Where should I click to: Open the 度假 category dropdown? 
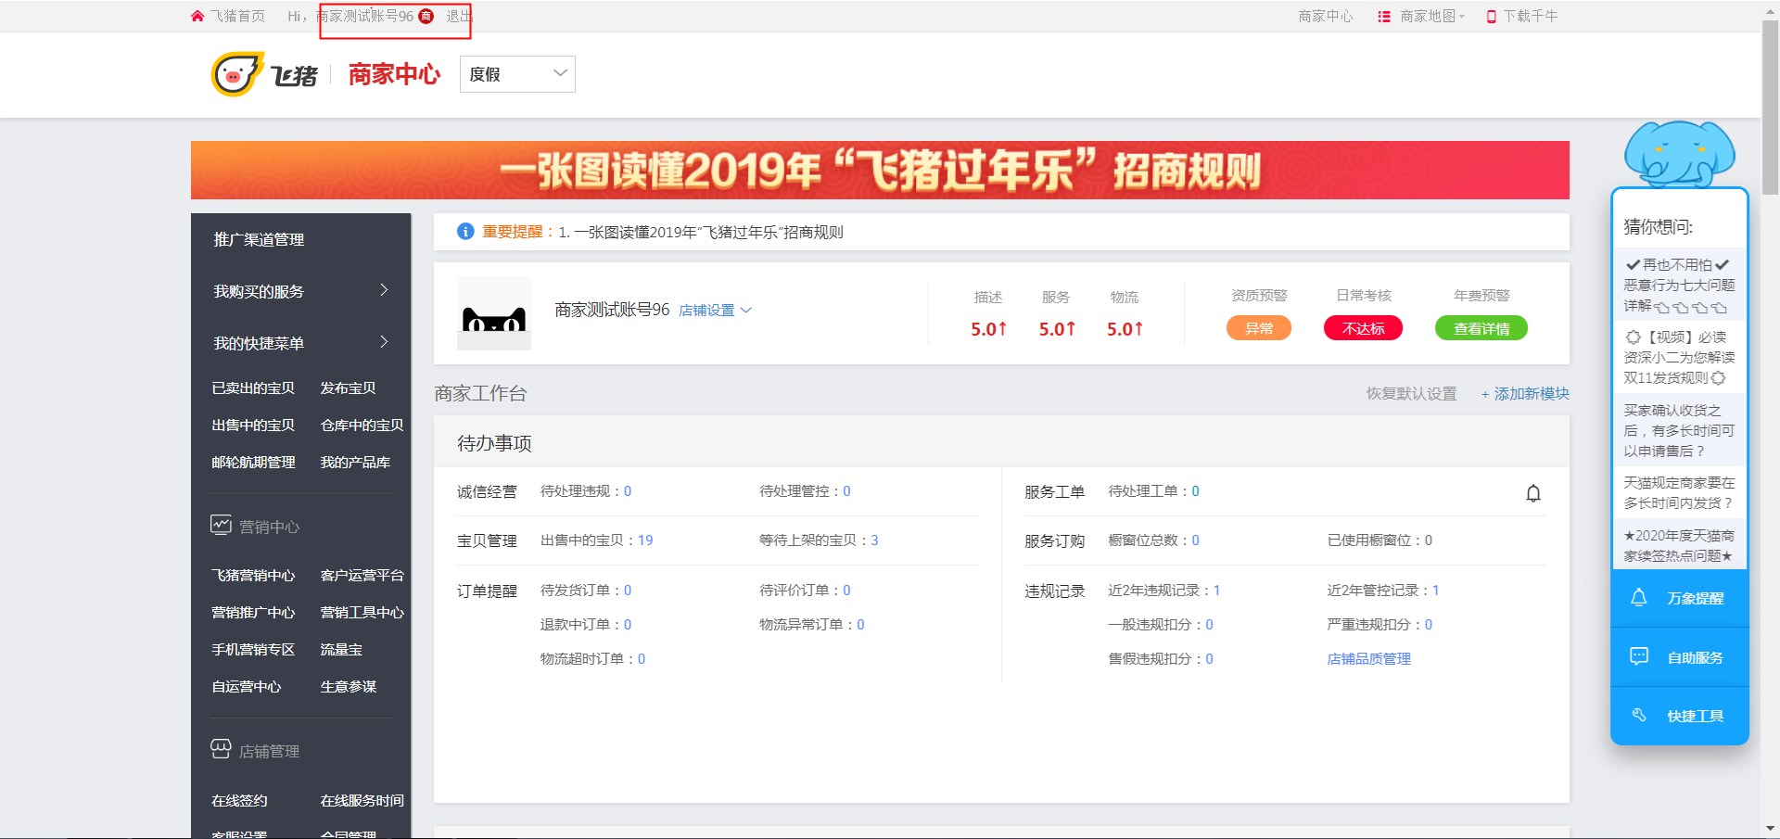pos(517,74)
